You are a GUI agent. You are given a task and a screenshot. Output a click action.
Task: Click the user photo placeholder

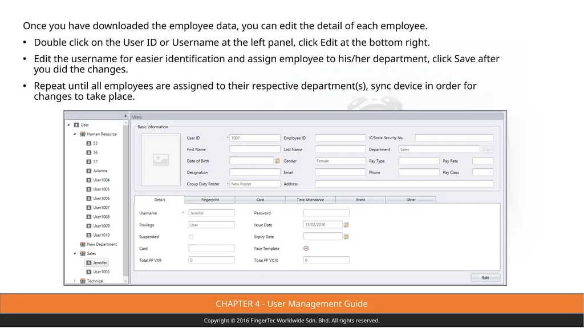(x=160, y=160)
